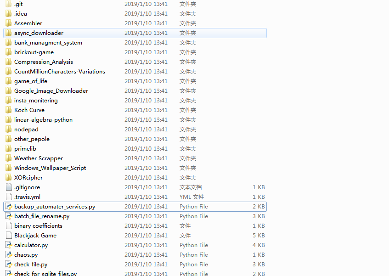Screen dimensions: 389x276
Task: Select the calculator.py file name
Action: (x=31, y=245)
